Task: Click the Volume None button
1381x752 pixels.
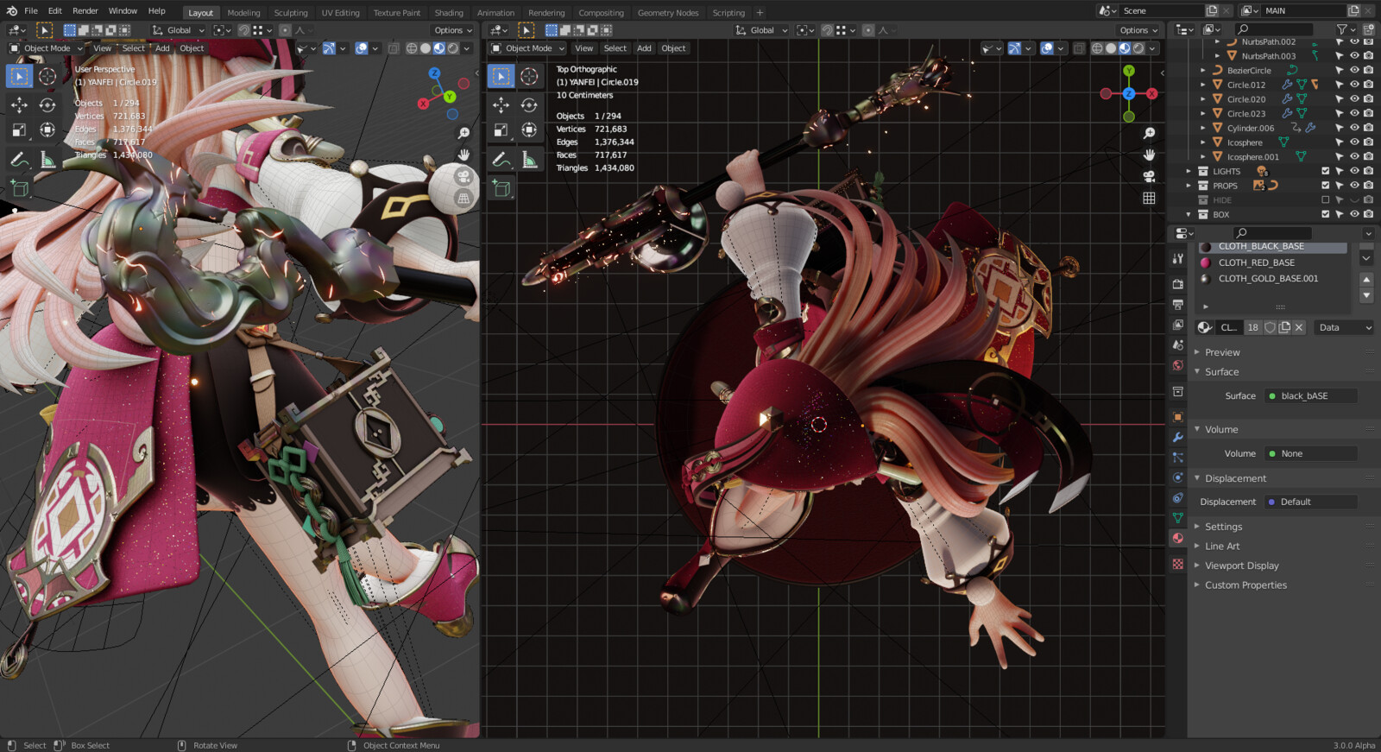Action: click(x=1310, y=453)
